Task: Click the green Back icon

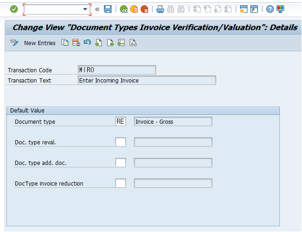Action: click(123, 9)
